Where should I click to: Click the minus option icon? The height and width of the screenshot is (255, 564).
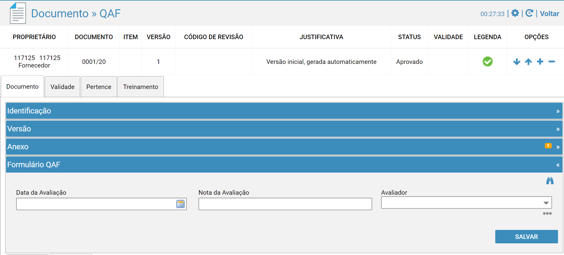tap(552, 62)
